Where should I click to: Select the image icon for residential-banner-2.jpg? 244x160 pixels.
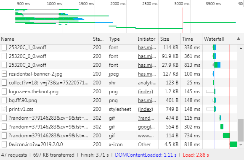tap(4, 74)
